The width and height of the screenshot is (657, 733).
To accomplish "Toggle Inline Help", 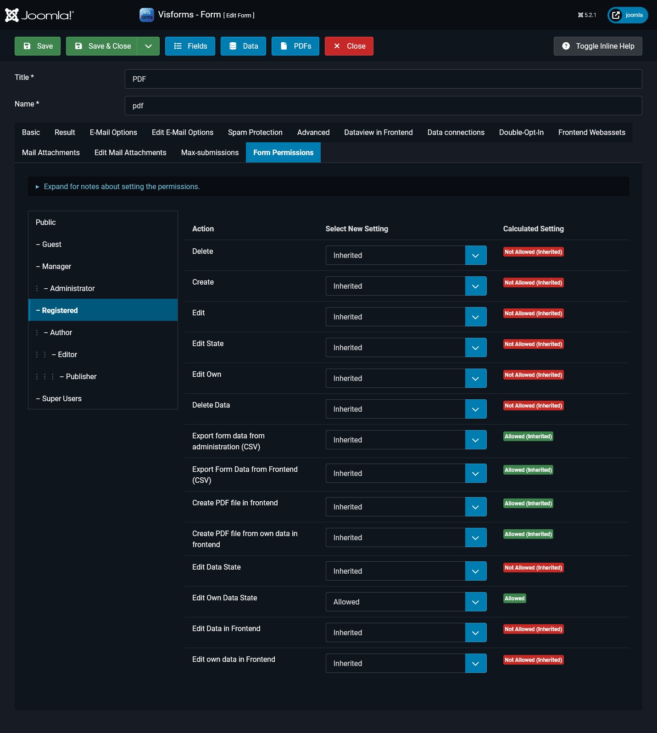I will [598, 46].
